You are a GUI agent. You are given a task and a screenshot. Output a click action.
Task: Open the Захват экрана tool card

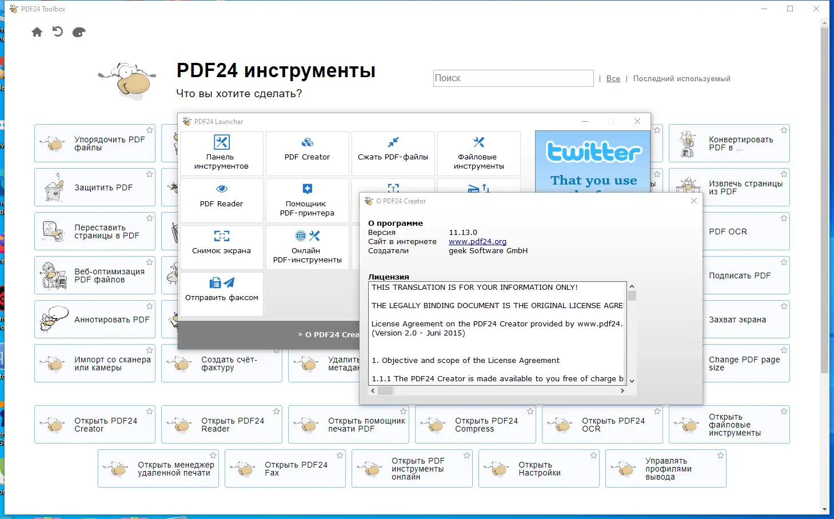tap(746, 320)
